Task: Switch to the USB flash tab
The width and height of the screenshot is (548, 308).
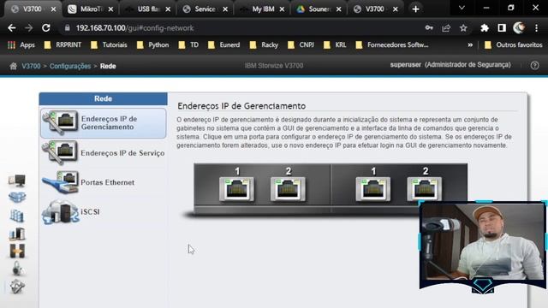Action: click(x=148, y=9)
